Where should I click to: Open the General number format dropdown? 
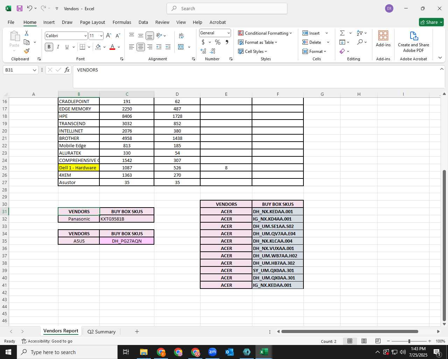229,33
